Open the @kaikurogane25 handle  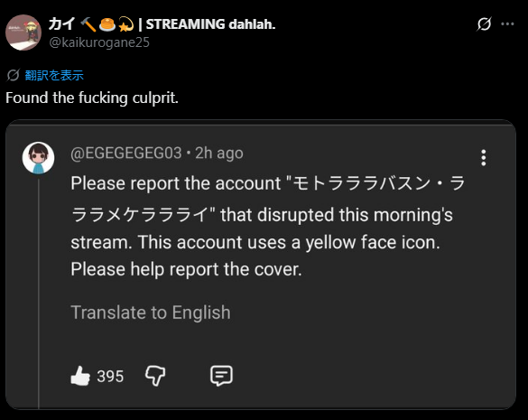(99, 42)
